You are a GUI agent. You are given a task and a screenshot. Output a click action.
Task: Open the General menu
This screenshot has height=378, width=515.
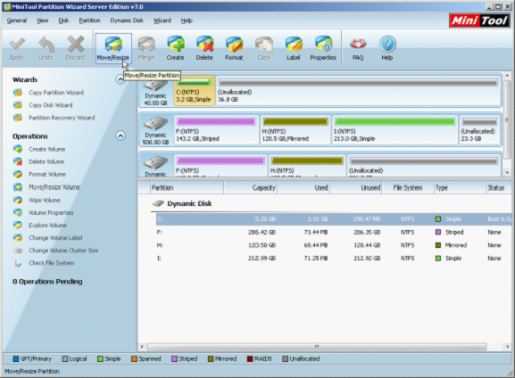(x=16, y=21)
